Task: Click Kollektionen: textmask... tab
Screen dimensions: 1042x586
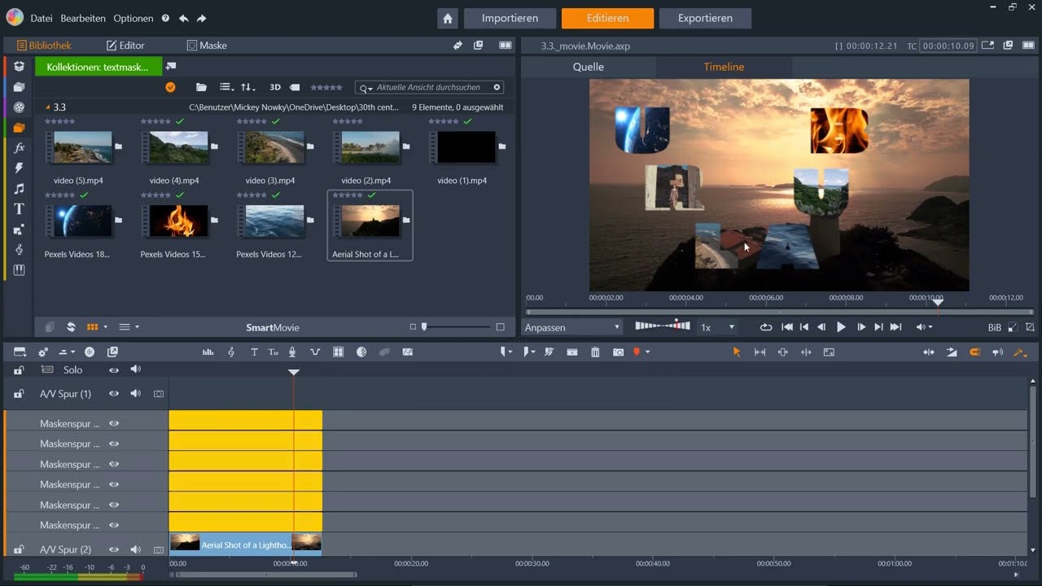Action: pos(98,67)
